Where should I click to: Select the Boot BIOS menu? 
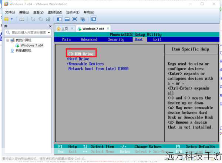click(139, 39)
